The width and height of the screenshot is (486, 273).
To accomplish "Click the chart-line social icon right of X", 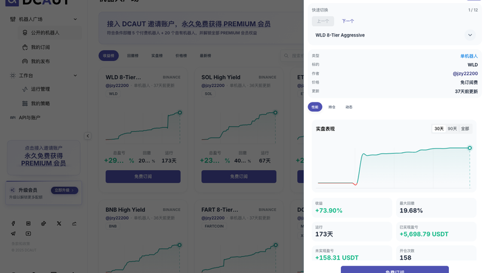I will coord(74,223).
